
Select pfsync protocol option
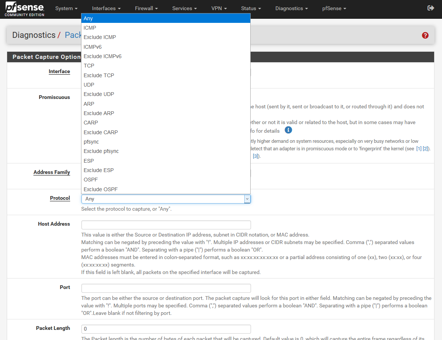pos(166,142)
